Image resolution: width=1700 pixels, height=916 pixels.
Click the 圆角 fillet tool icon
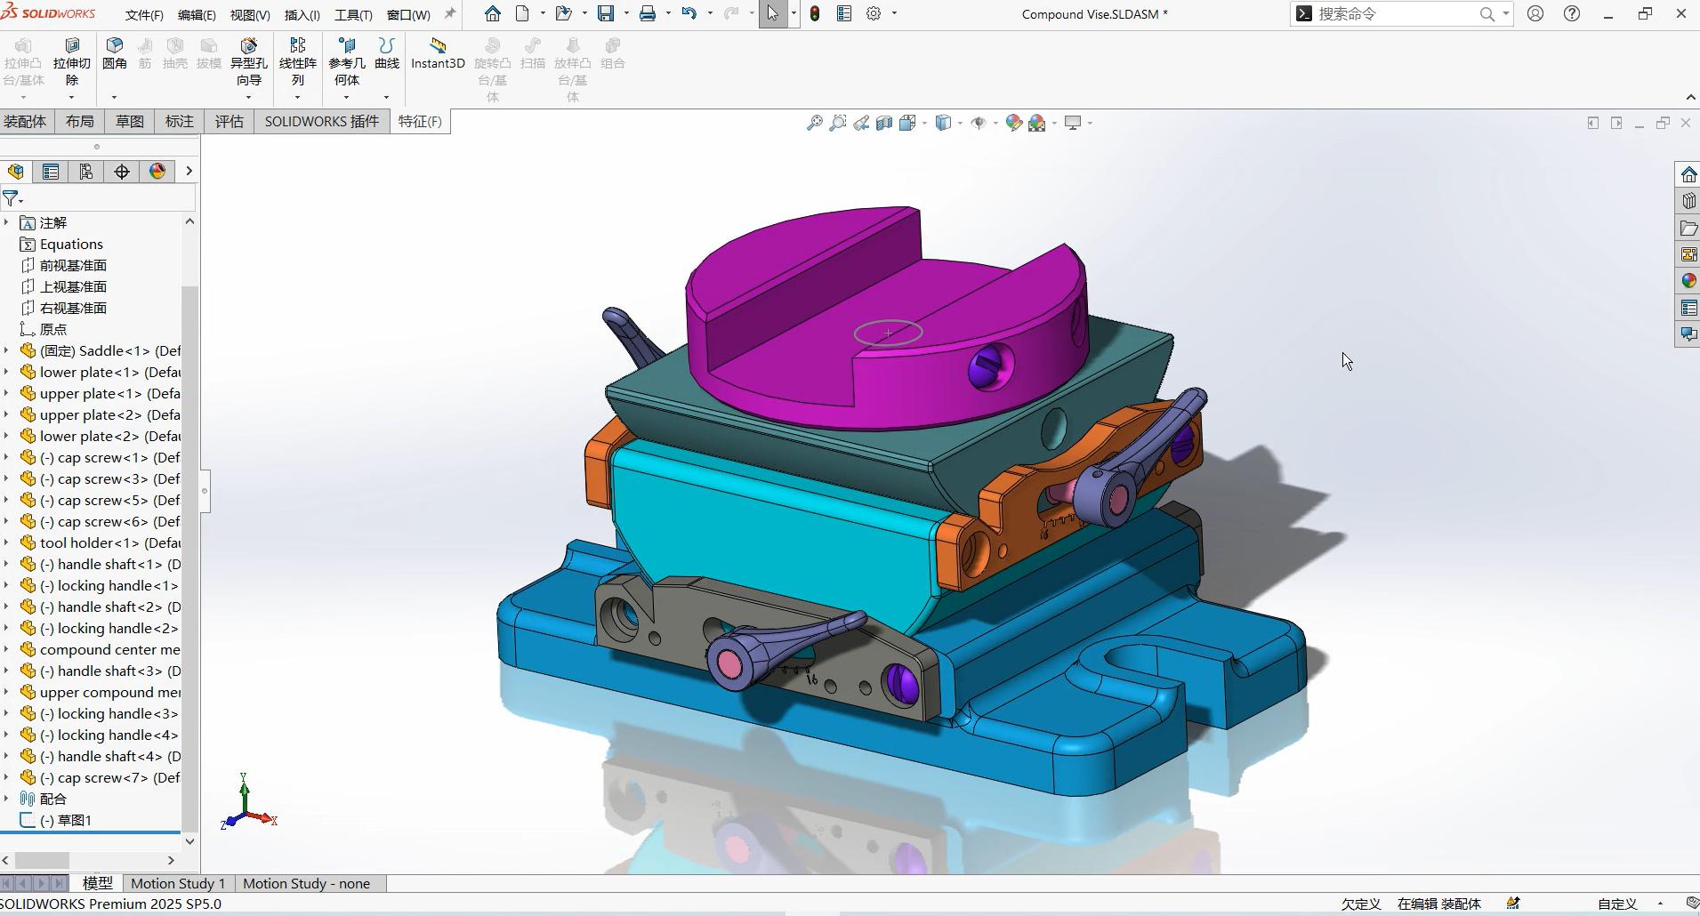pyautogui.click(x=114, y=46)
